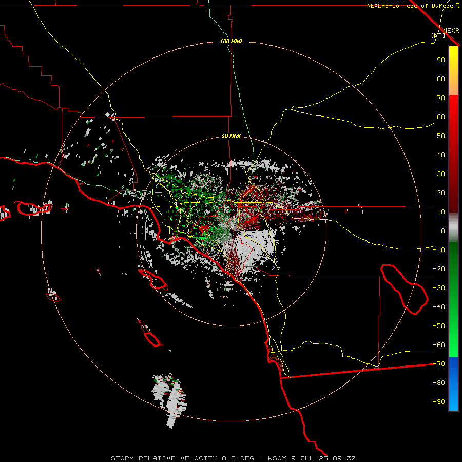This screenshot has height=462, width=462.
Task: Click the 50 value on the velocity scale
Action: pos(441,136)
